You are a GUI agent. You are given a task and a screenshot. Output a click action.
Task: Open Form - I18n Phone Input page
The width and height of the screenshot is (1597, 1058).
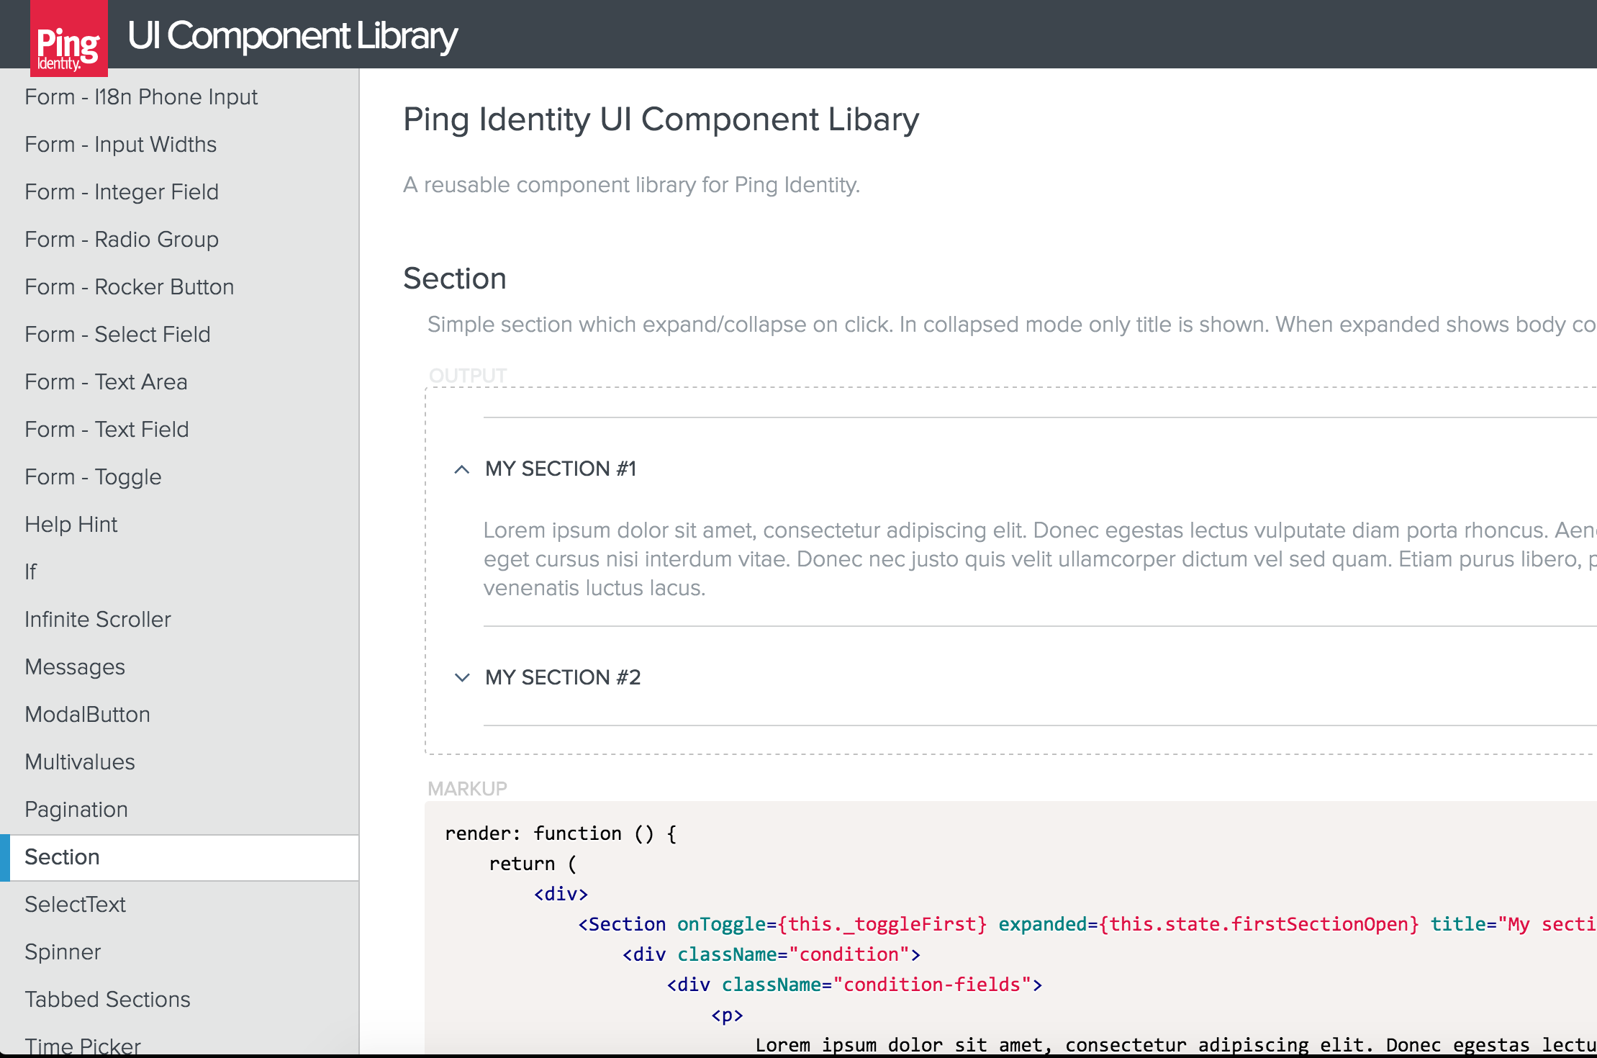point(141,97)
